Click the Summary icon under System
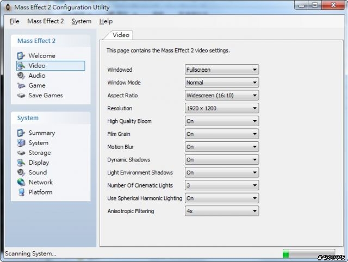Screen dimensions: 348x262 click(21, 133)
